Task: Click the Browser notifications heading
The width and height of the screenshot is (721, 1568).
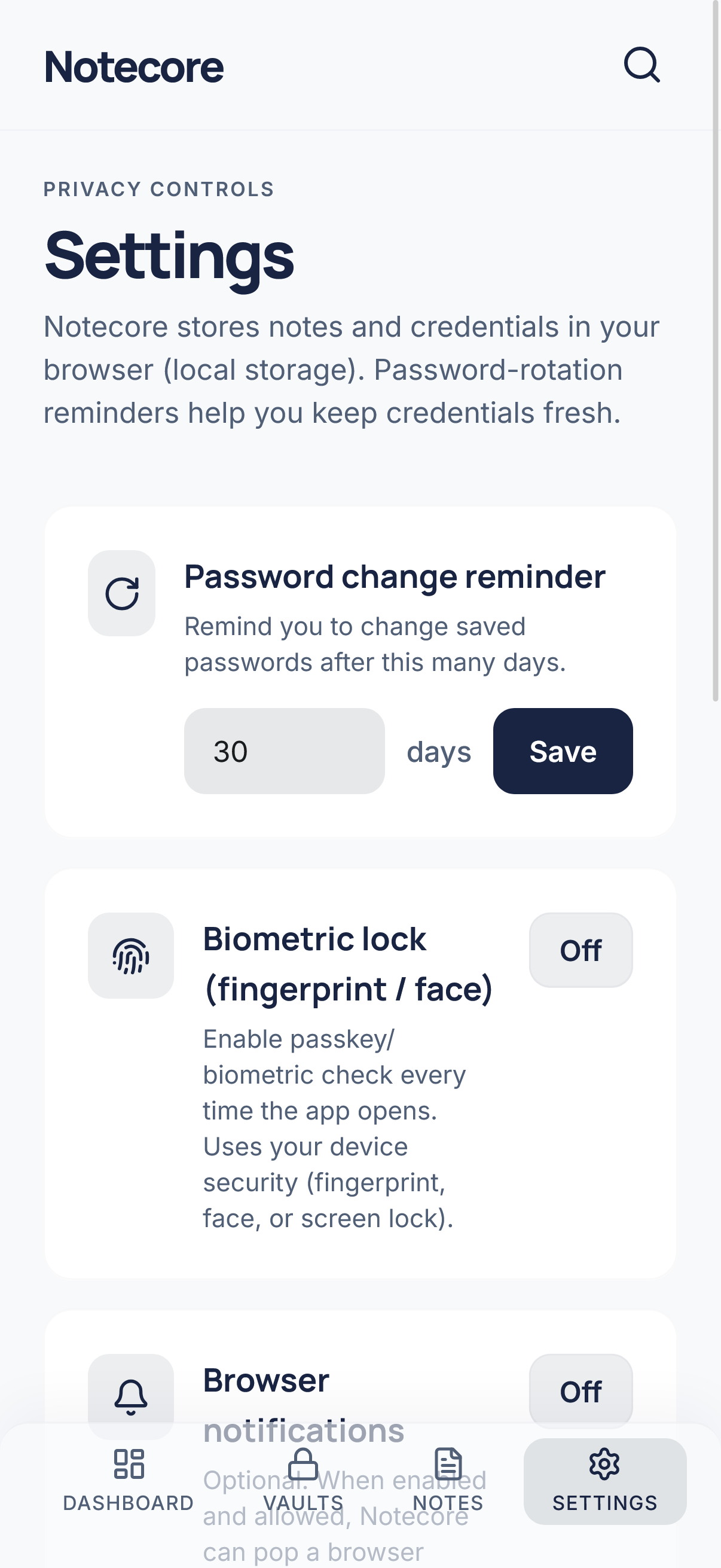Action: pos(266,1380)
